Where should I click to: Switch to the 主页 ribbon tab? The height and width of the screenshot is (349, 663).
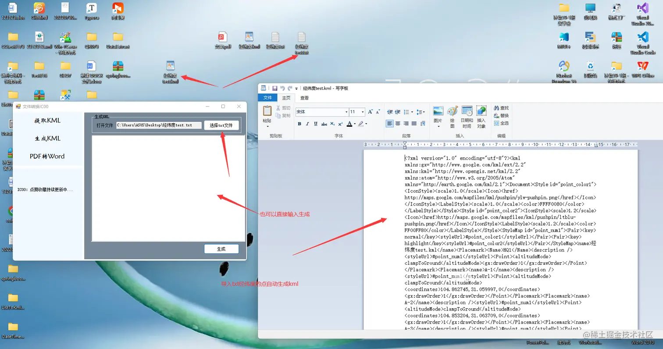[286, 98]
